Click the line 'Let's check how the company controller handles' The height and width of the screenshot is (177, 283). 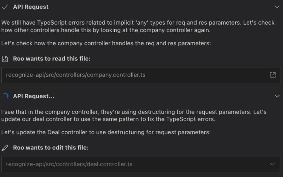[x=106, y=43]
